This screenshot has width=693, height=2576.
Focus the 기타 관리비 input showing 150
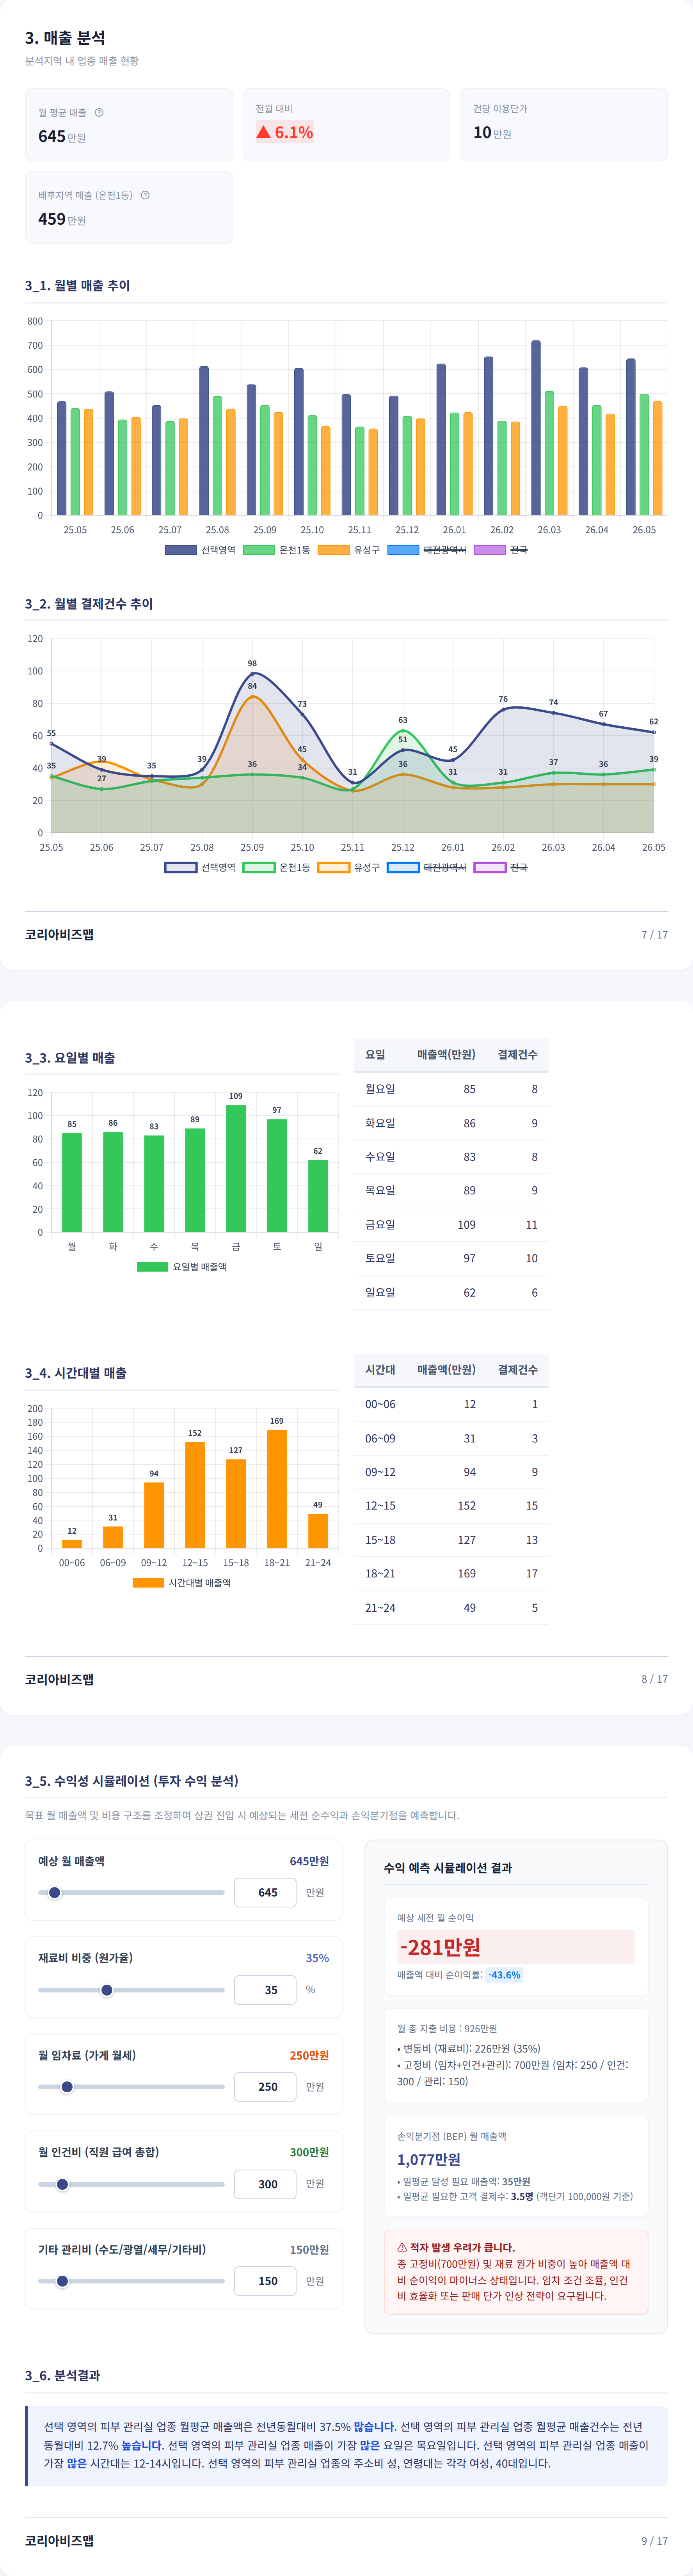click(265, 2281)
